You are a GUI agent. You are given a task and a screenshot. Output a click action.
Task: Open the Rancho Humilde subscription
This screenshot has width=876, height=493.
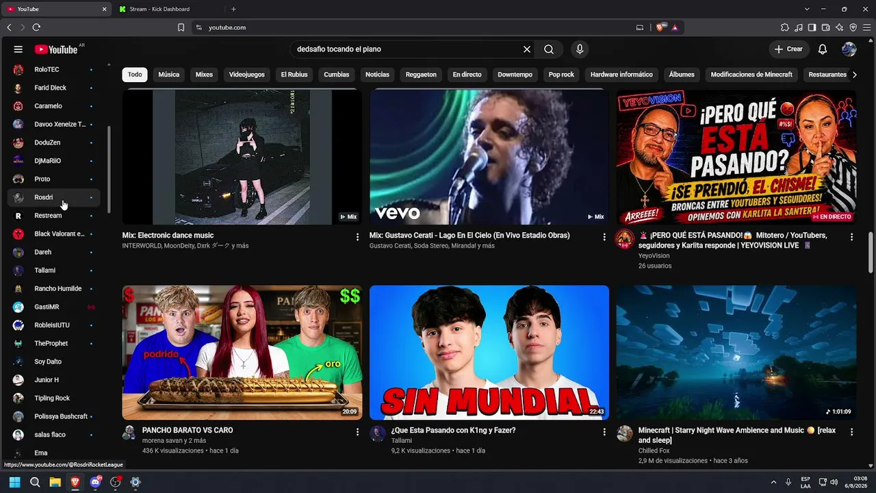53,288
